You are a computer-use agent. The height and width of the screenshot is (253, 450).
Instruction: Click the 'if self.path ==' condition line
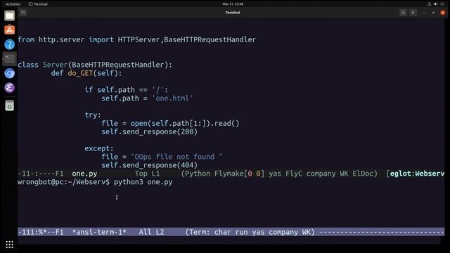[126, 90]
